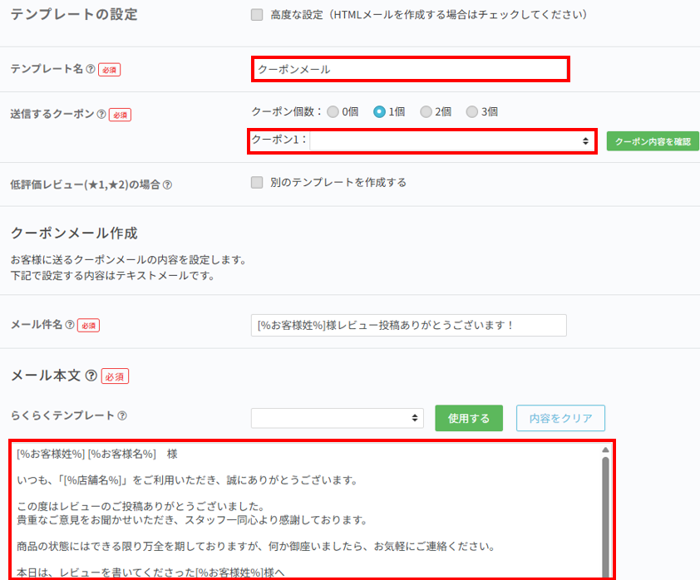Choose 3個 for coupon count

tap(472, 111)
